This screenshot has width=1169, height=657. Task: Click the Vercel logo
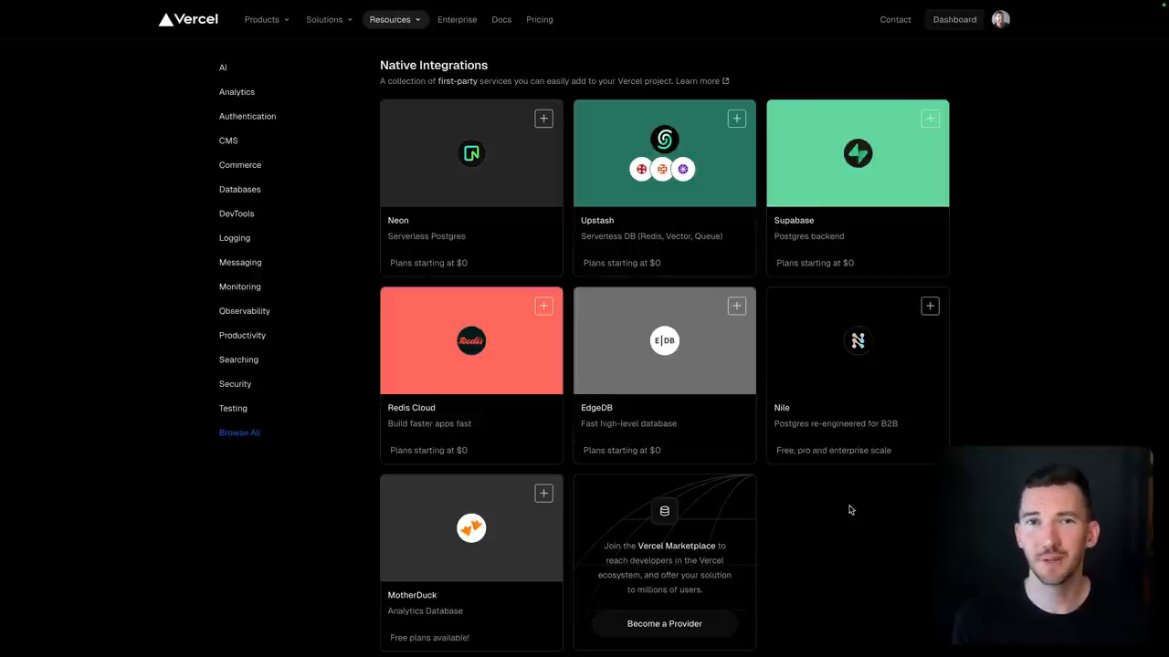(x=188, y=19)
